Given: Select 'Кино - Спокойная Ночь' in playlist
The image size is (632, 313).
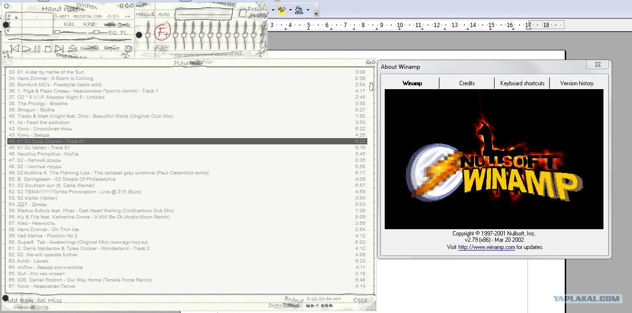Looking at the screenshot, I should pyautogui.click(x=187, y=129).
